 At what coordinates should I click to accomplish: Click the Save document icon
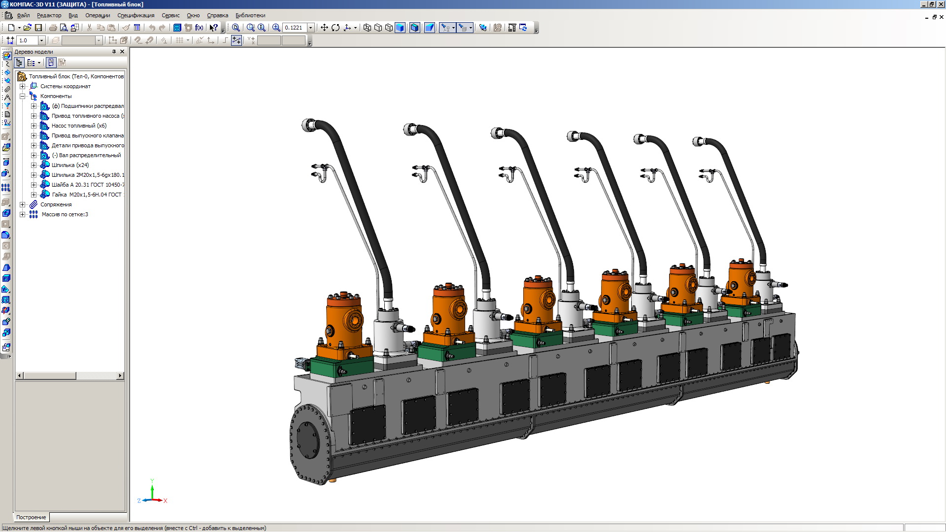tap(38, 28)
